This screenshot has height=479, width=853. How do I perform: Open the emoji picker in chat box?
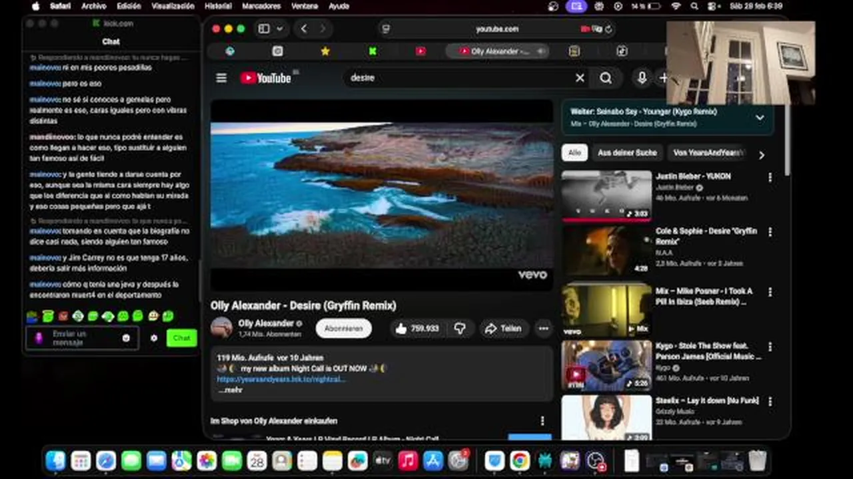[x=126, y=338]
